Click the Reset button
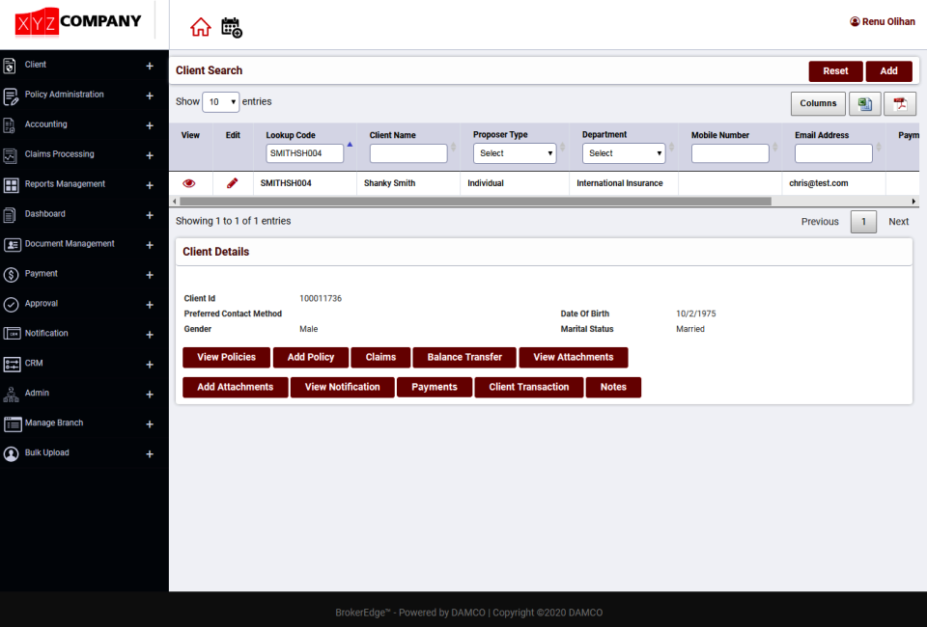Image resolution: width=927 pixels, height=627 pixels. coord(834,70)
